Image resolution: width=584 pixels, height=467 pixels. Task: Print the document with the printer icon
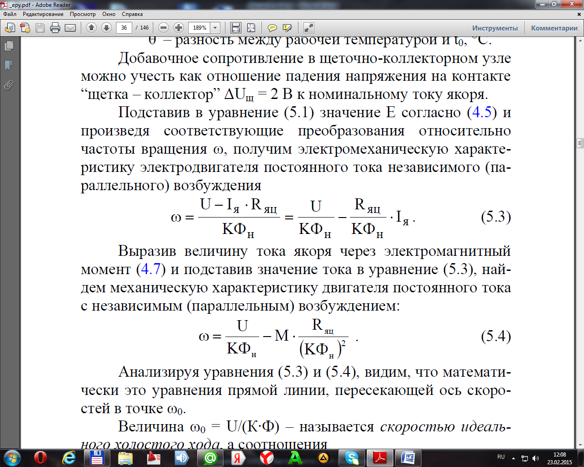coord(55,28)
